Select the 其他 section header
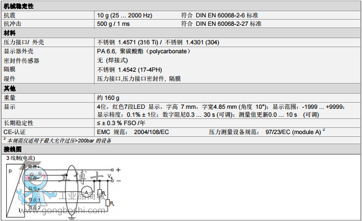 point(10,89)
